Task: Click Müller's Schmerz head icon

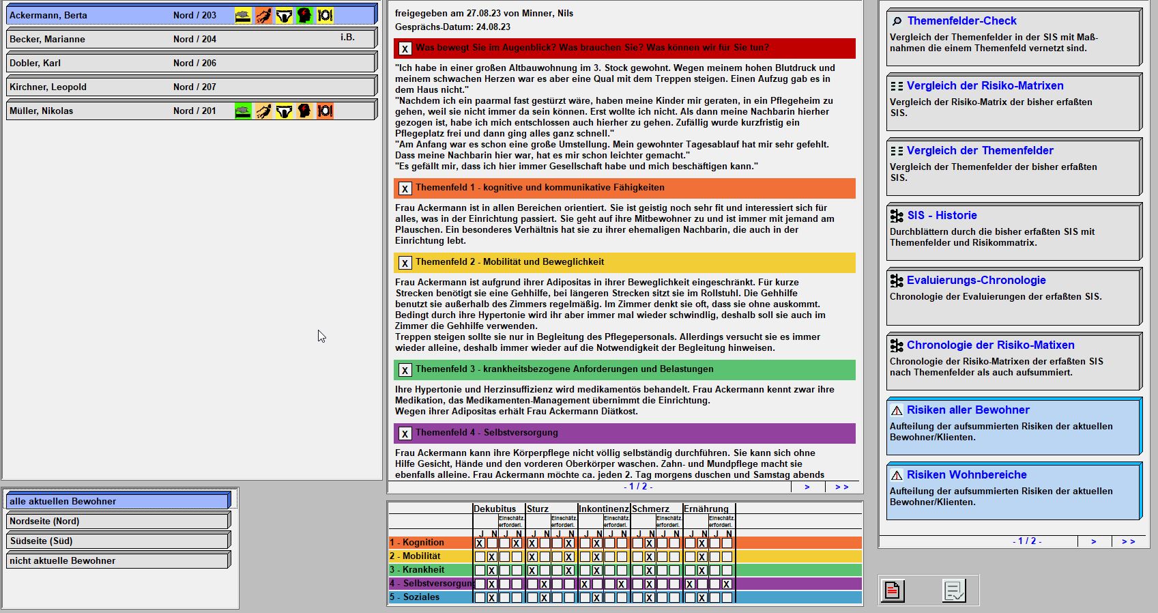Action: coord(305,111)
